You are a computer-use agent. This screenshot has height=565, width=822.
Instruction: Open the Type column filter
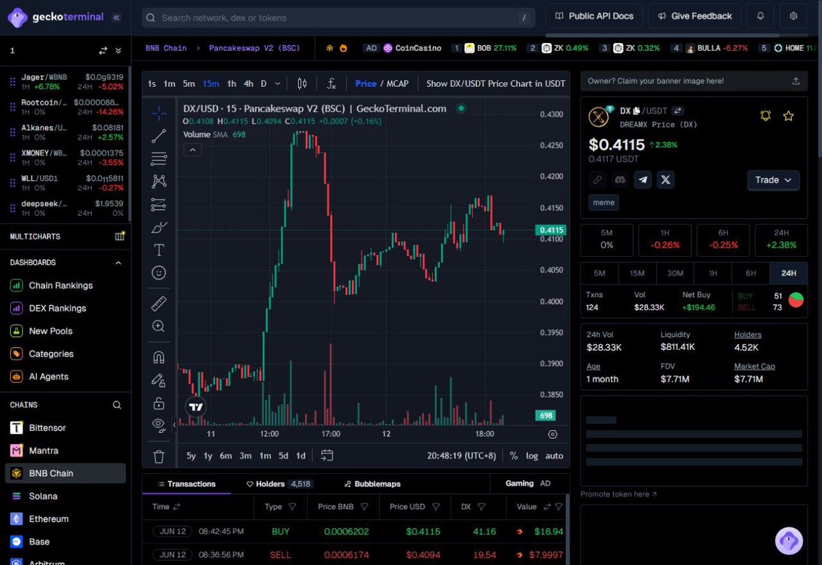(292, 507)
